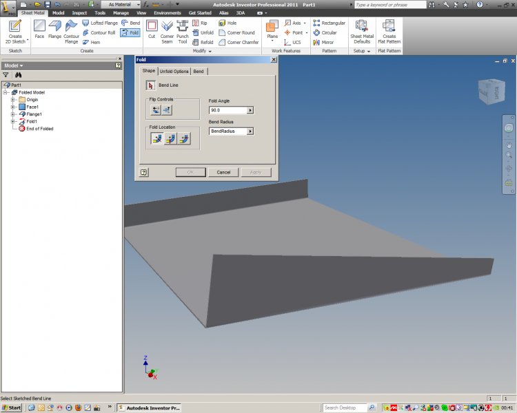Select the Flange tool in the ribbon
The width and height of the screenshot is (517, 413).
pos(55,29)
